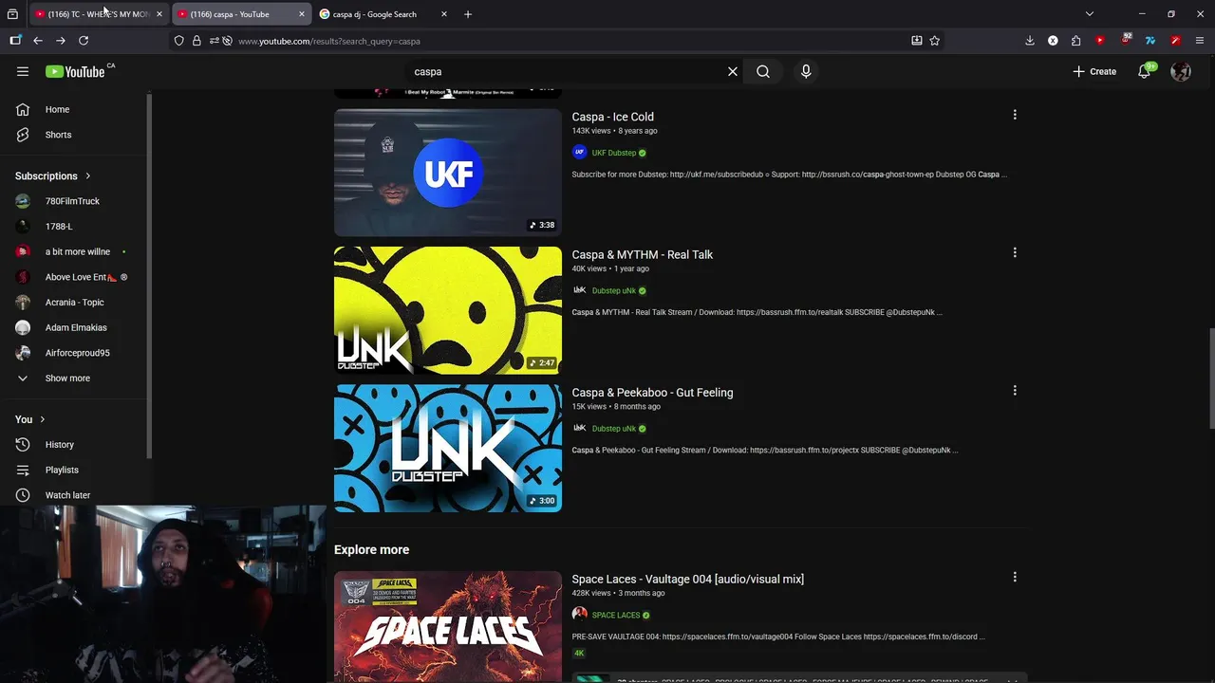Click the uBlock extension icon showing 92
Viewport: 1215px width, 683px height.
point(1126,40)
